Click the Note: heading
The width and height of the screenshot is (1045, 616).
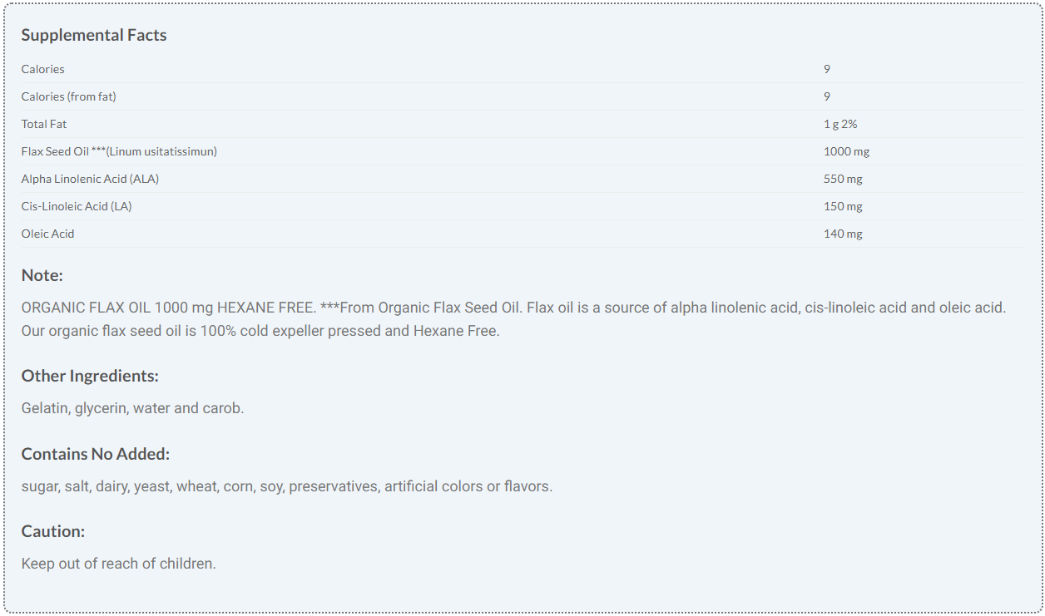(42, 275)
